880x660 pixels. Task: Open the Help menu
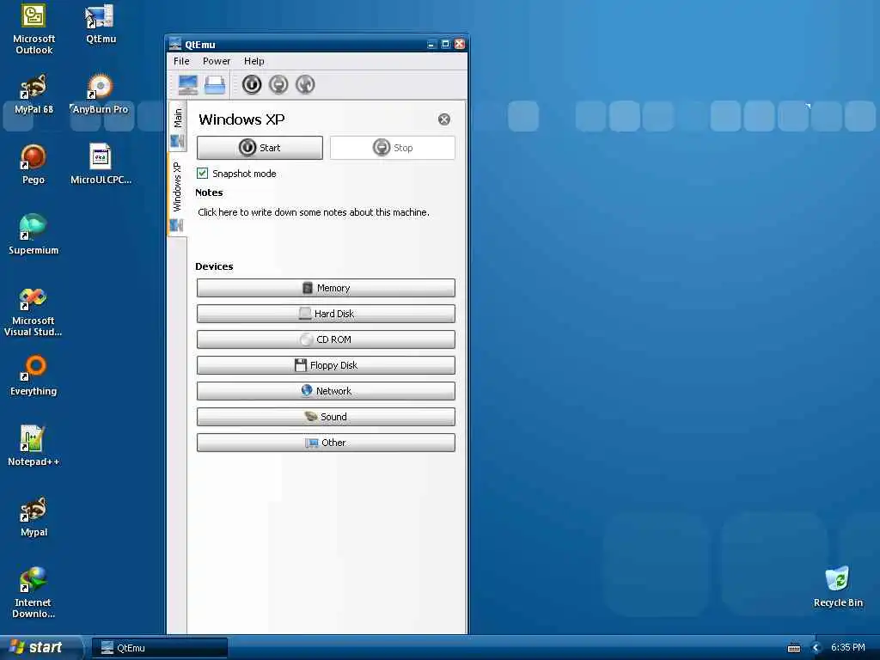254,61
